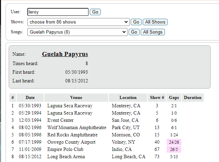
Task: Click the highlighted 24/26 gap cell
Action: (x=174, y=142)
